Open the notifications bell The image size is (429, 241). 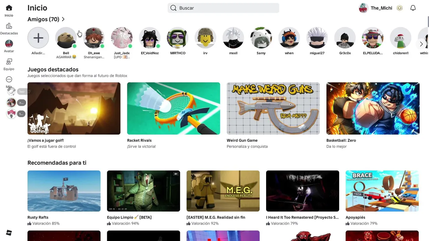click(x=413, y=8)
